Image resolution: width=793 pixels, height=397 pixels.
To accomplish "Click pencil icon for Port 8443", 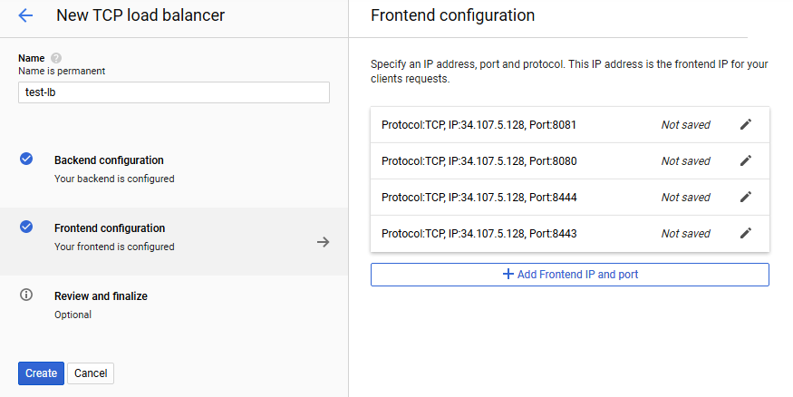I will [x=745, y=234].
